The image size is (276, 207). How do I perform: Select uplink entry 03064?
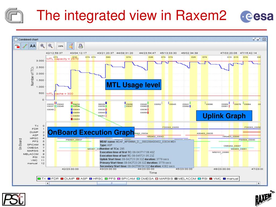247,104
